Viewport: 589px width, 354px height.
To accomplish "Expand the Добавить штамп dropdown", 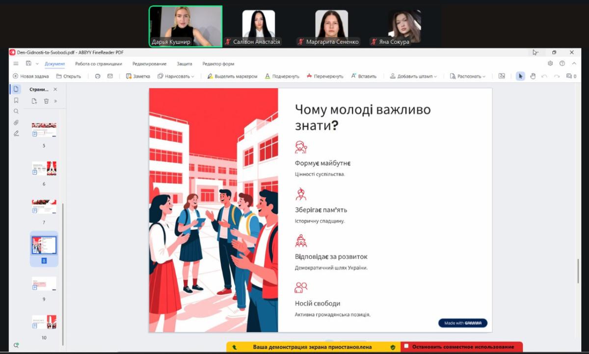I will [x=413, y=76].
